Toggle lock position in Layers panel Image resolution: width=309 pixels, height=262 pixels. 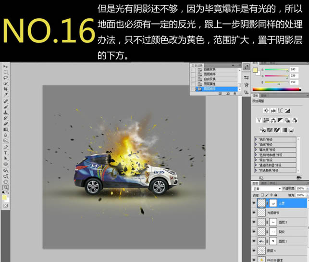point(272,195)
